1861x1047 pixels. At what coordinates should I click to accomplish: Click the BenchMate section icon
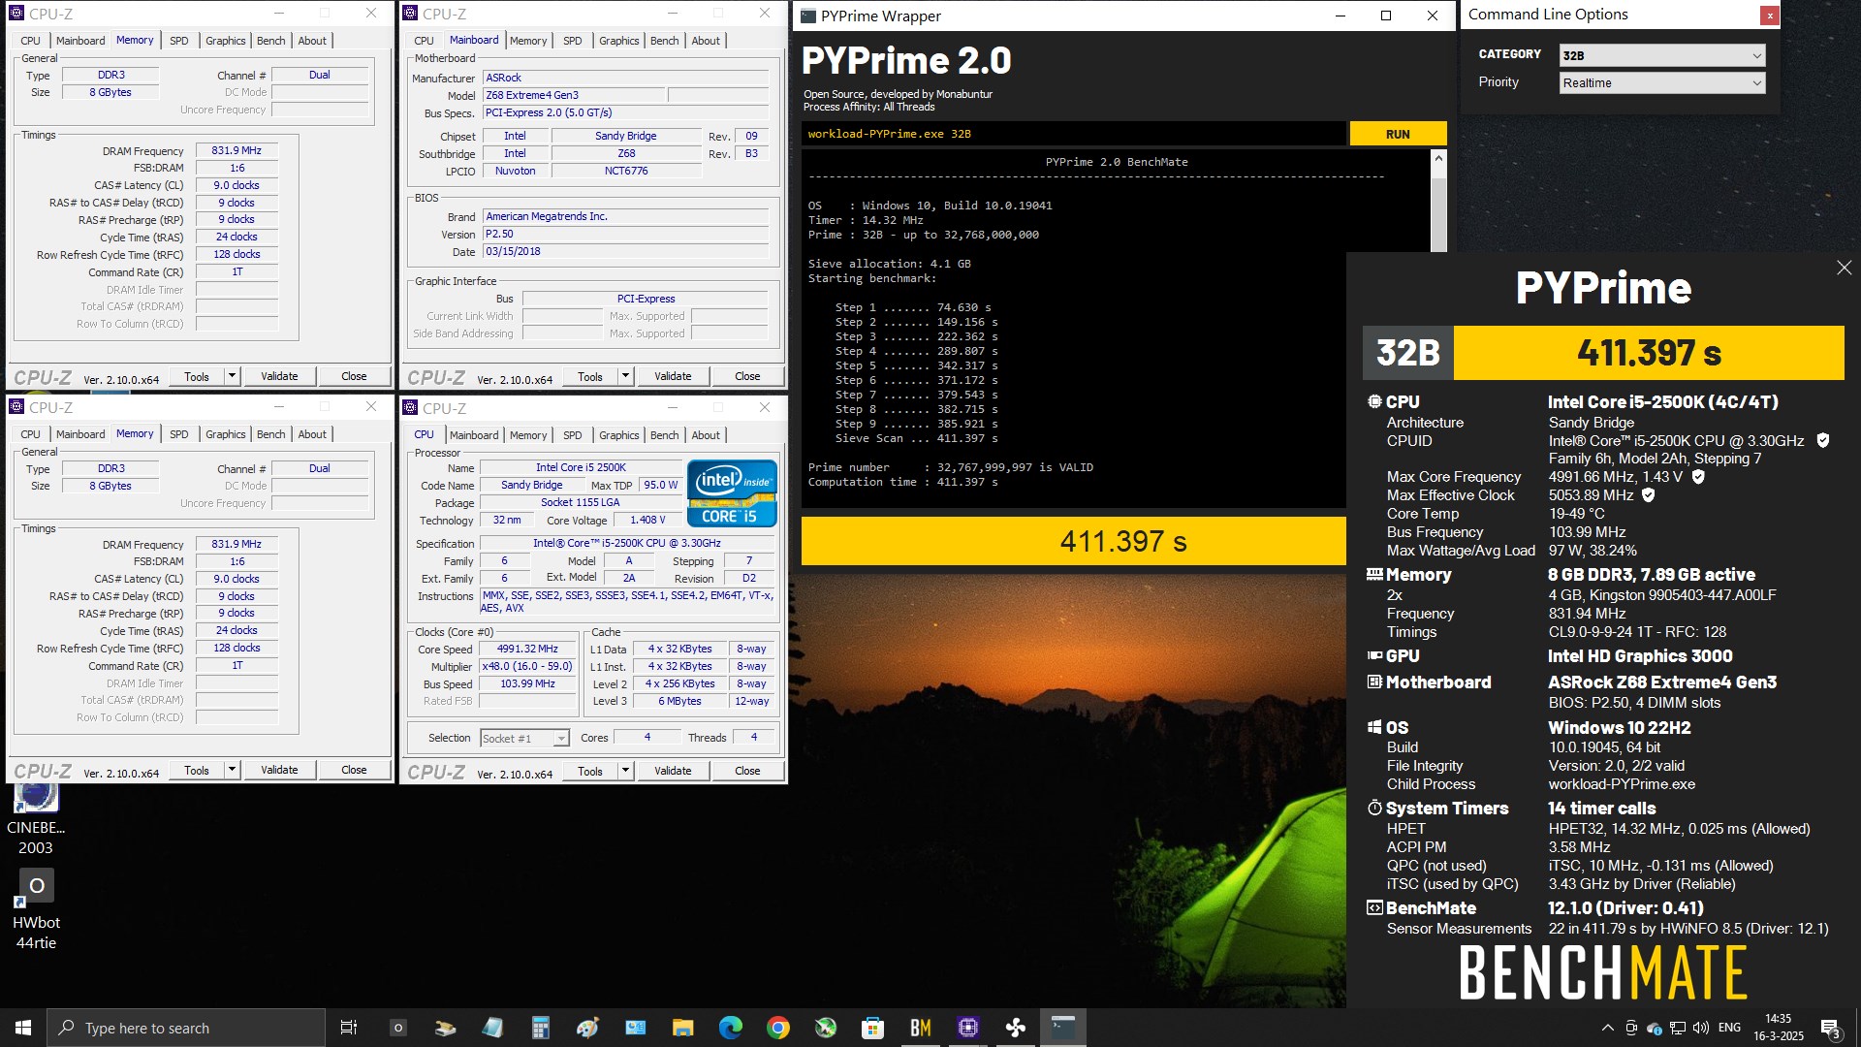[1374, 907]
